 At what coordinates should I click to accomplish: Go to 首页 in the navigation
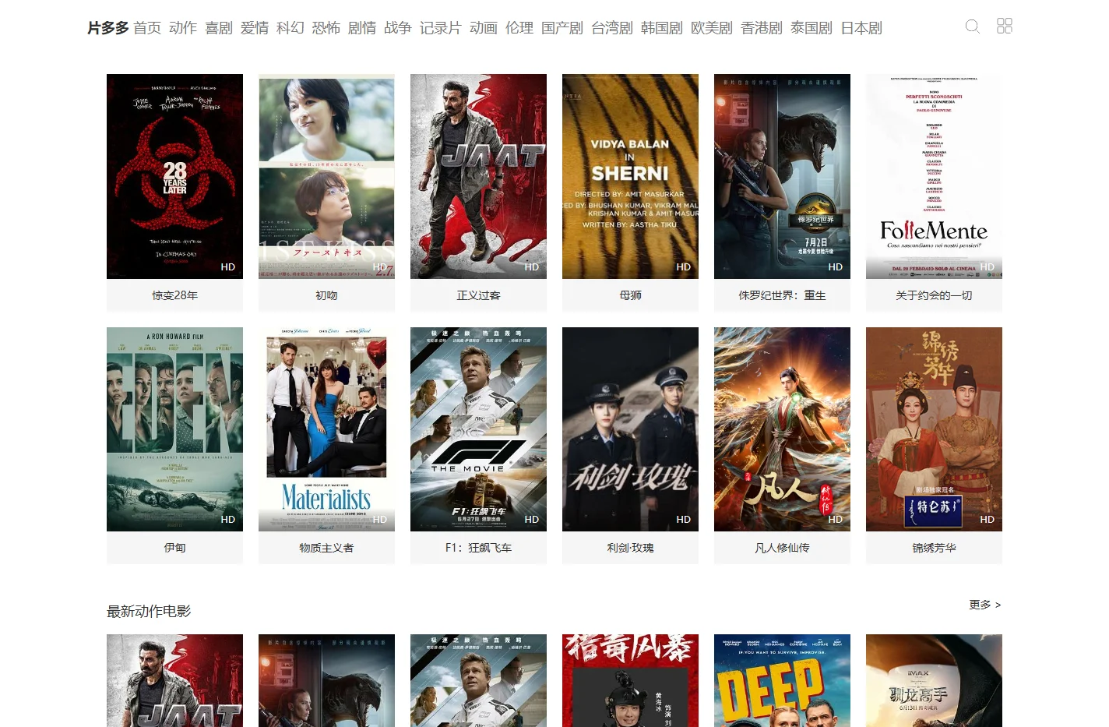click(x=147, y=28)
